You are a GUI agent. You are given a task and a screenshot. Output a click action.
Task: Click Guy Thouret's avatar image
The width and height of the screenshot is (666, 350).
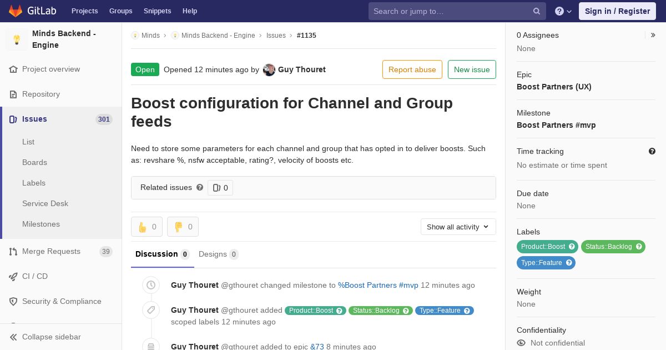269,69
